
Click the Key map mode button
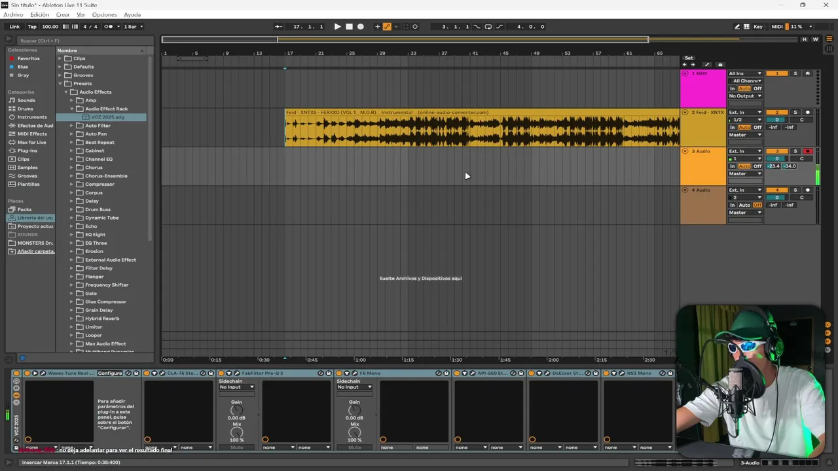758,27
